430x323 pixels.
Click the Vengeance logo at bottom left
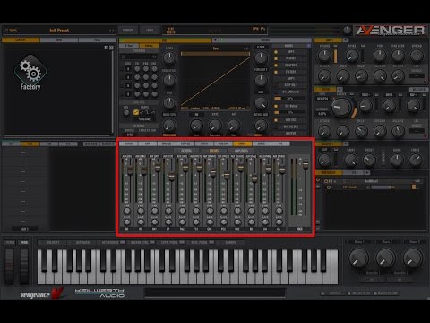(x=42, y=293)
